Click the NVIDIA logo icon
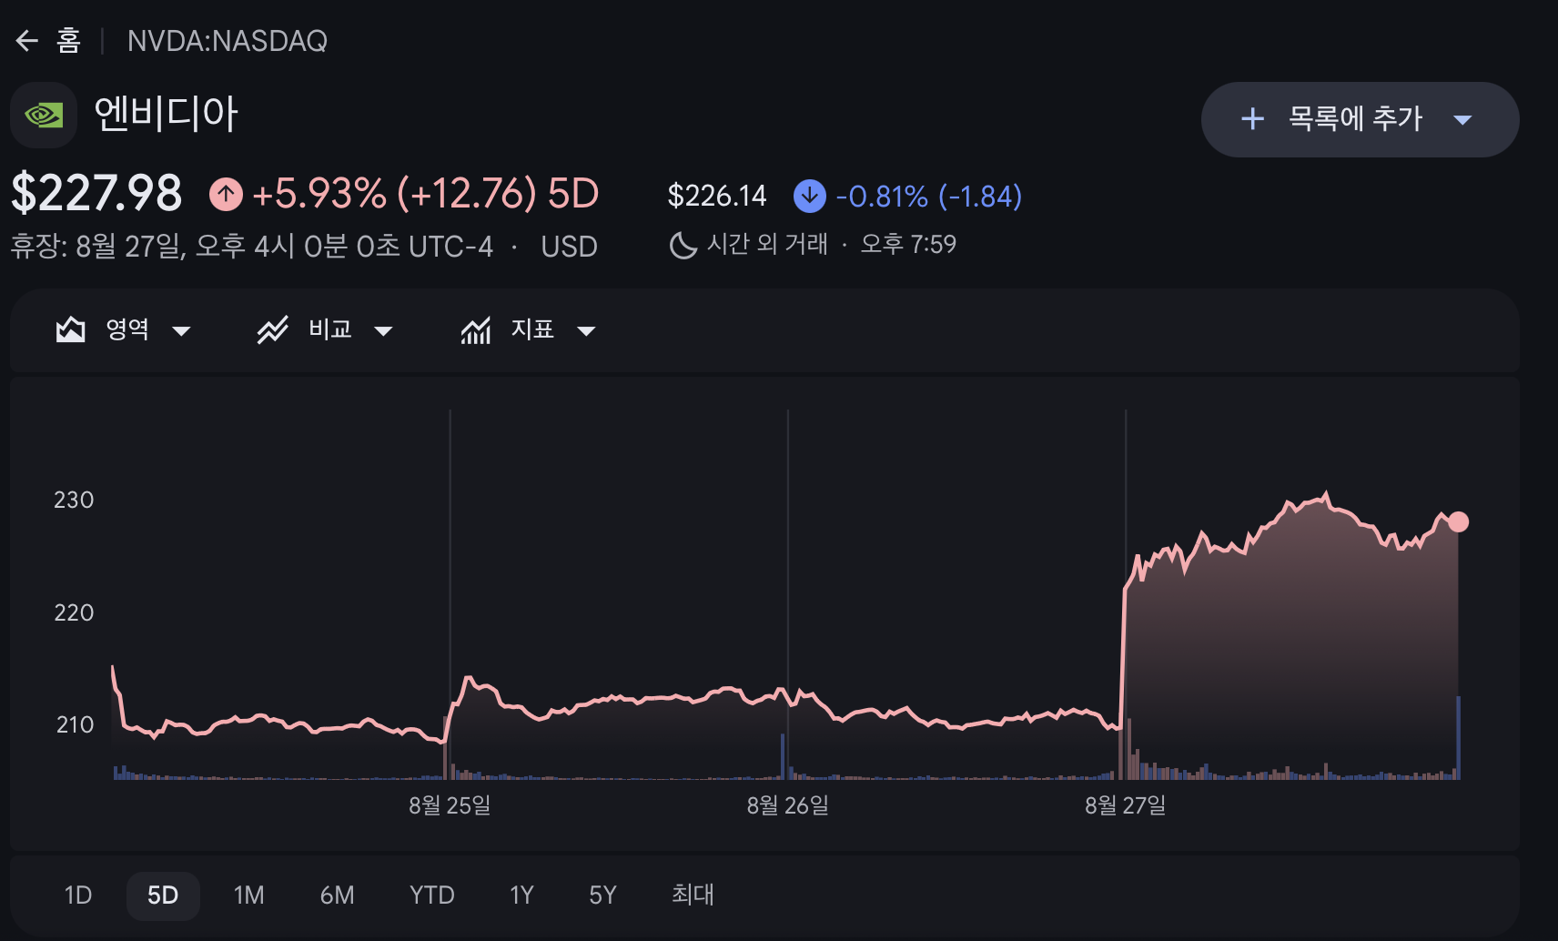1558x941 pixels. (44, 116)
